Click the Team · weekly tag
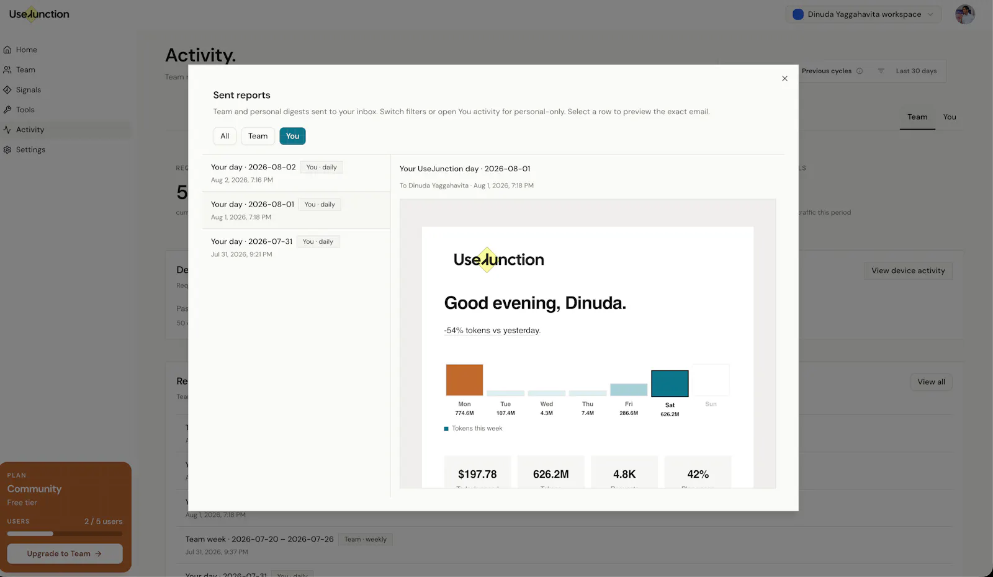Image resolution: width=993 pixels, height=577 pixels. [x=366, y=539]
